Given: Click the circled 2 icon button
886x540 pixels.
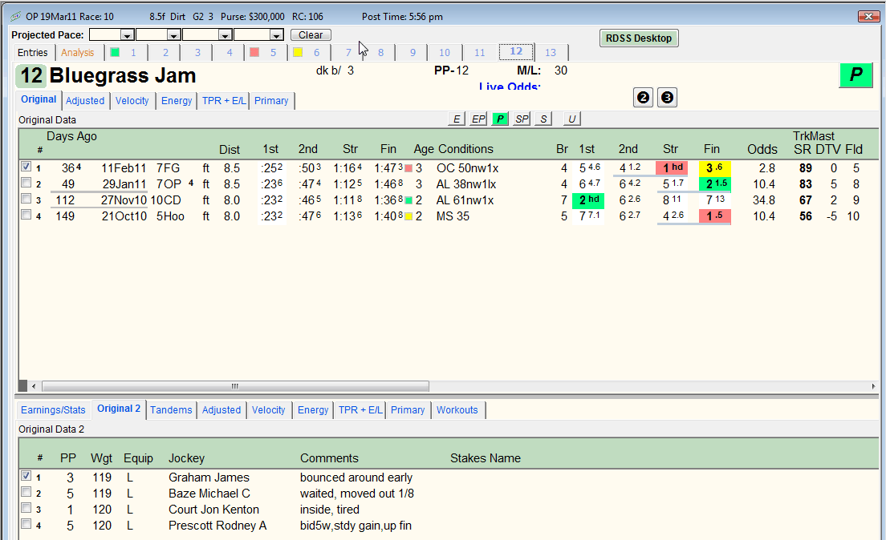Looking at the screenshot, I should click(x=643, y=98).
